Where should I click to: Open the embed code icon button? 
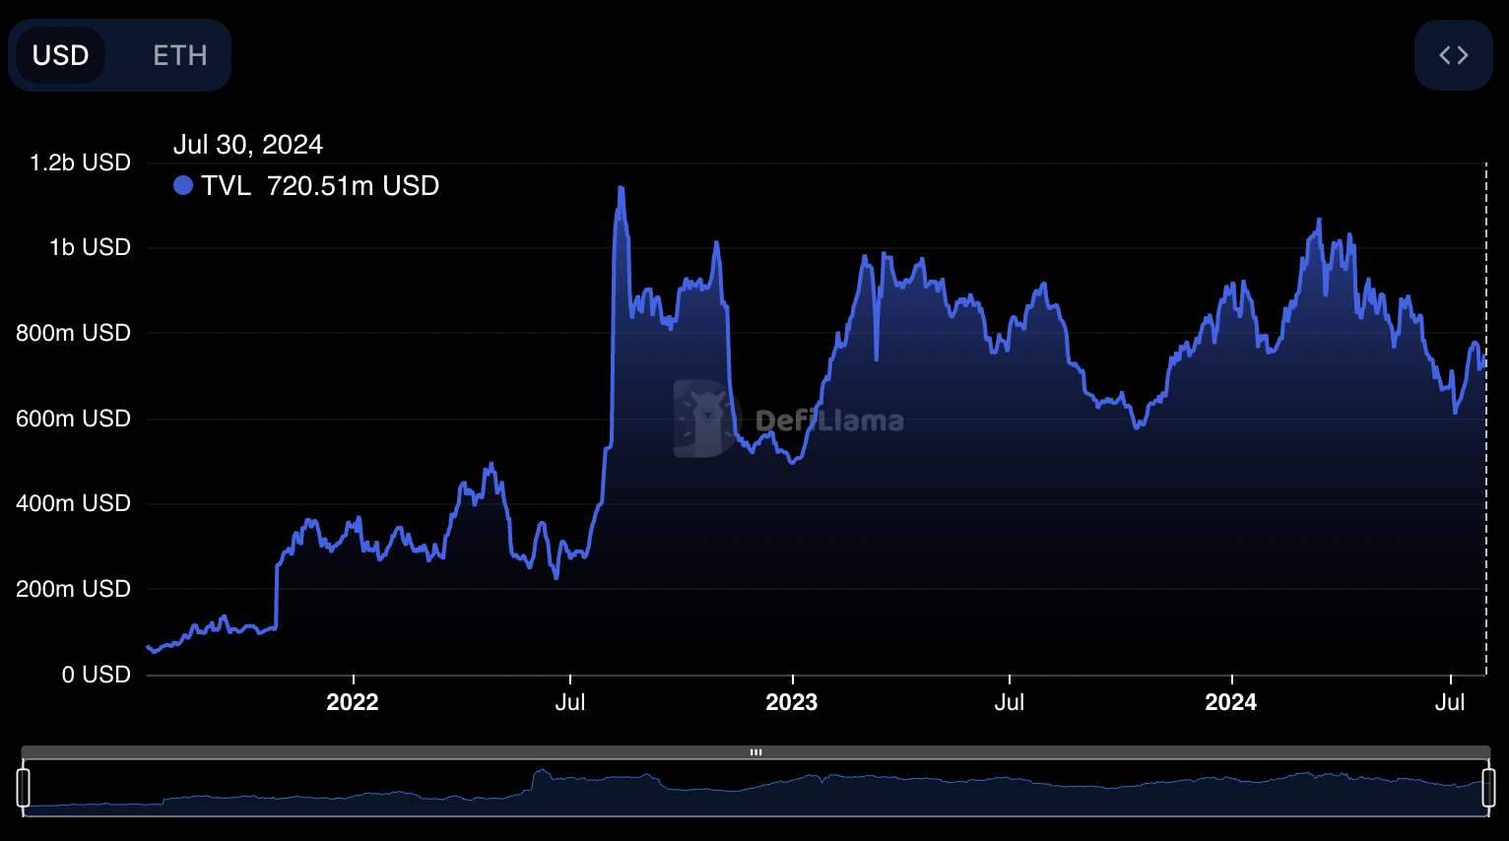click(1453, 56)
